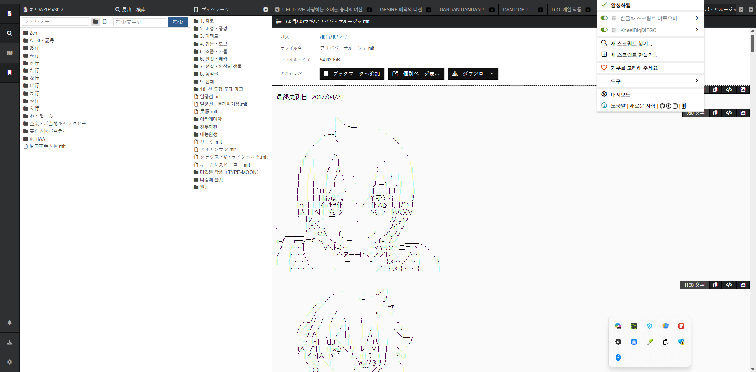Select 새 스크립트 찾기... menu entry
Viewport: 756px width, 372px height.
click(x=650, y=43)
